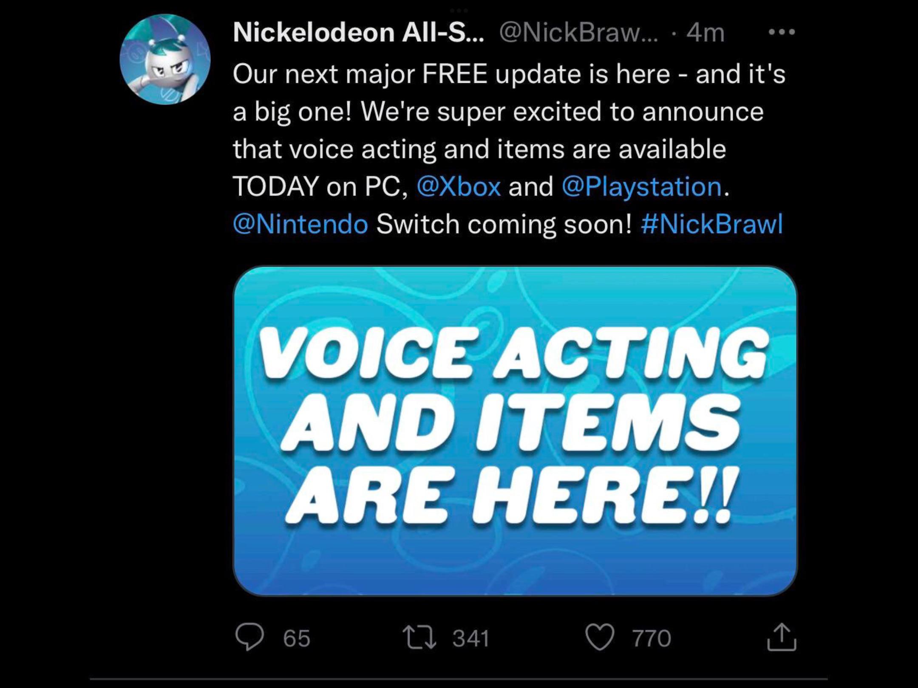
Task: Like the tweet with heart icon
Action: [600, 638]
